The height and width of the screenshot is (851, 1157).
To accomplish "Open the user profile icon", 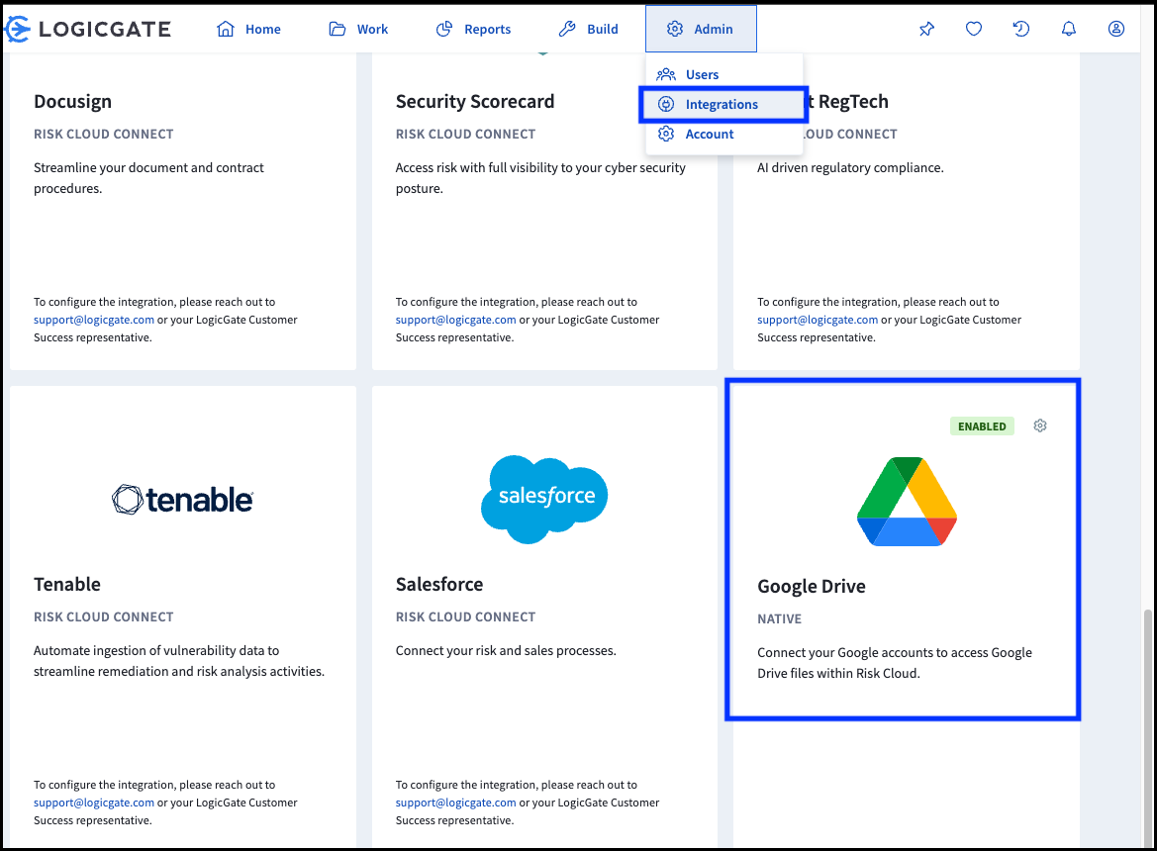I will point(1116,29).
